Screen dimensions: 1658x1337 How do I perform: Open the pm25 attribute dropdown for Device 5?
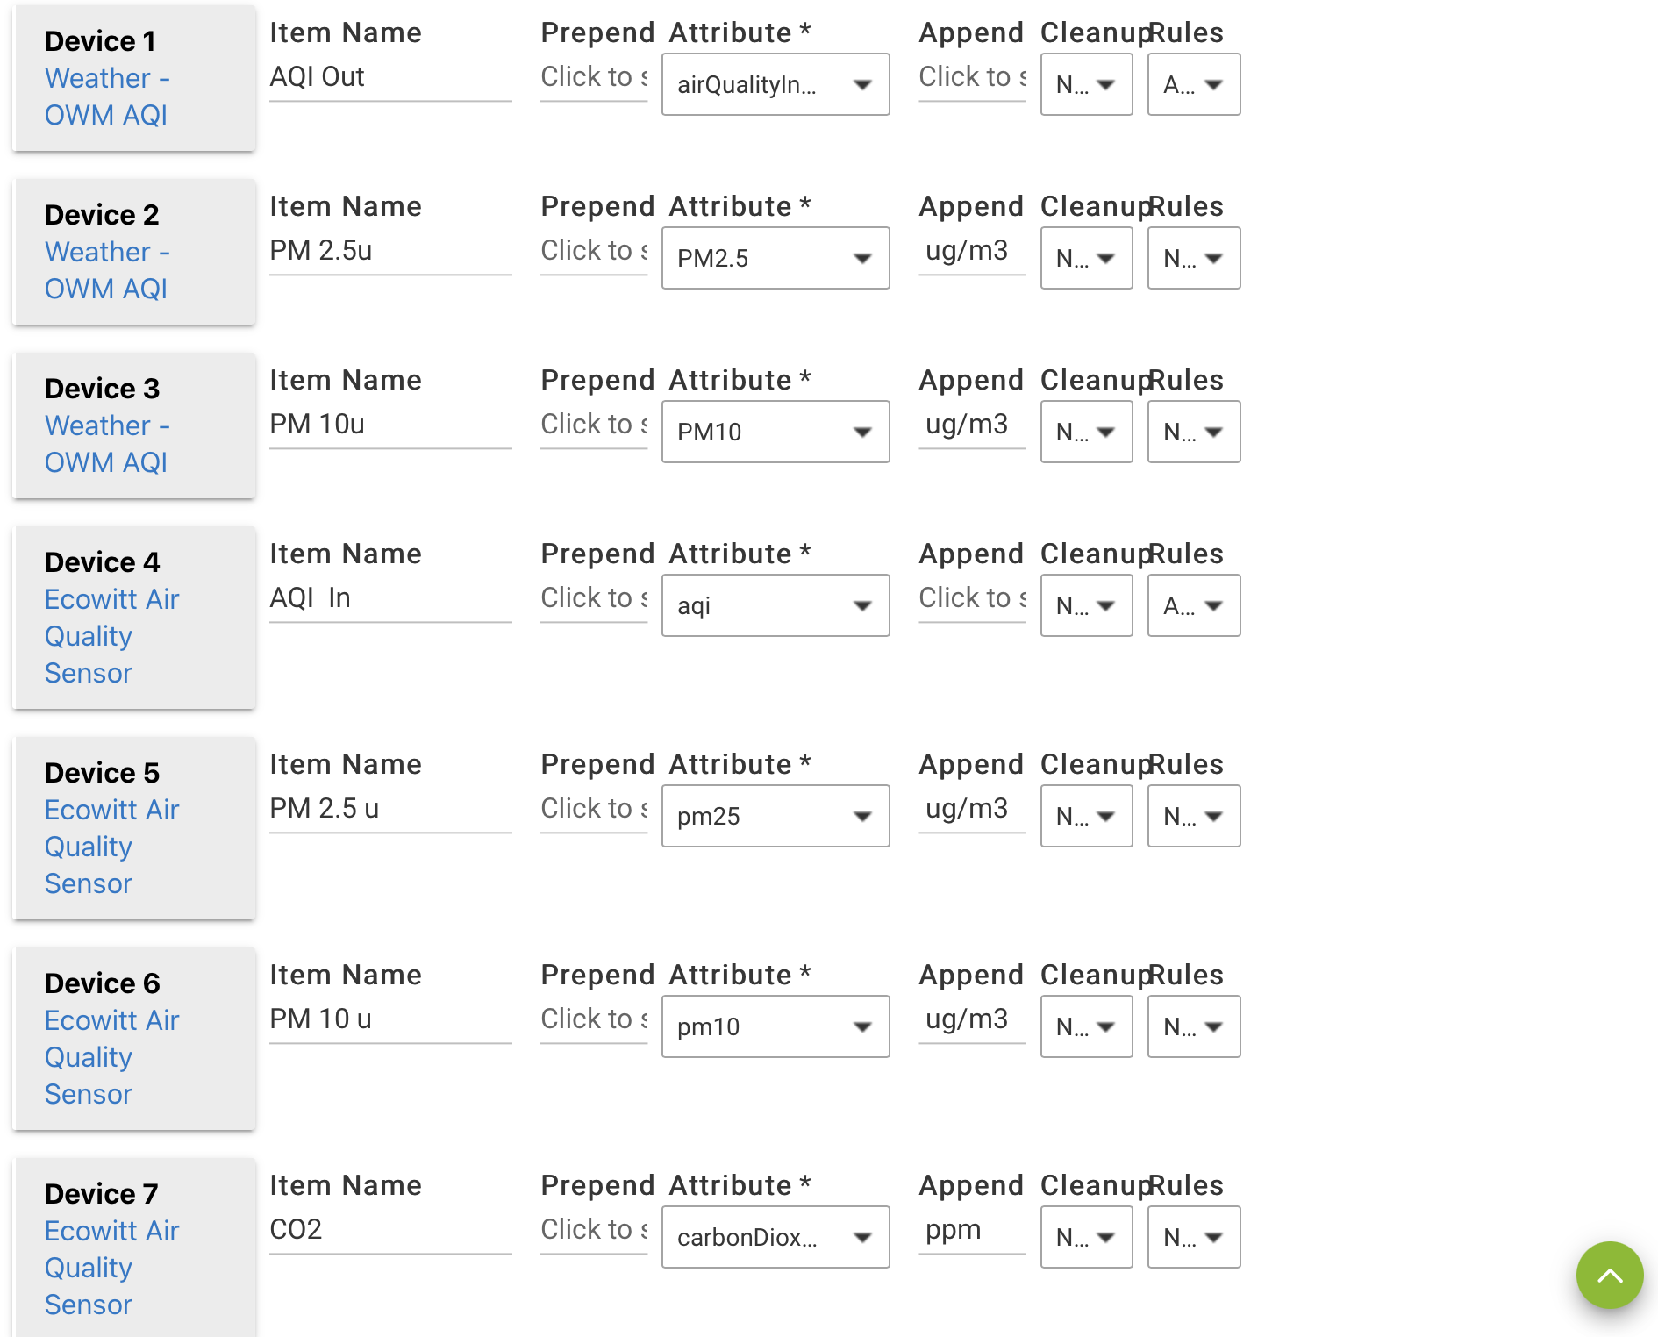coord(775,816)
